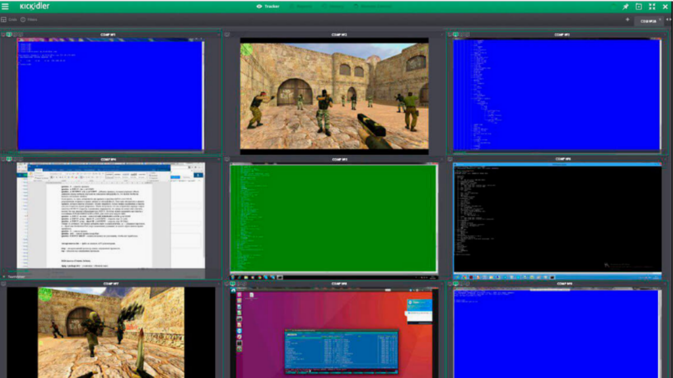Click the green monitor icon in COMP №4 header

tap(9, 159)
